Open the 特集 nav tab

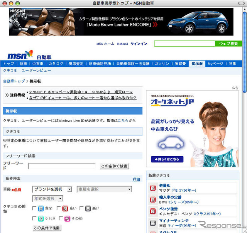point(232,64)
